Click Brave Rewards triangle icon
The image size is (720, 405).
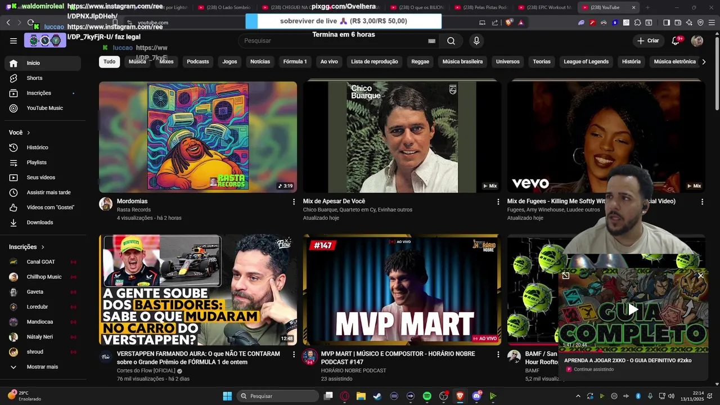pyautogui.click(x=521, y=22)
